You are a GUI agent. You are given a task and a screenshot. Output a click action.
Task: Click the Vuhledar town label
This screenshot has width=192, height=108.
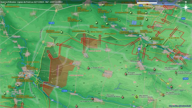[x=151, y=100]
